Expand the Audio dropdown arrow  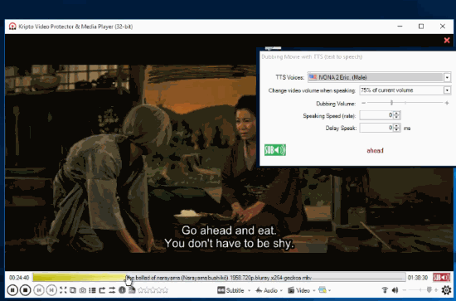pos(282,290)
